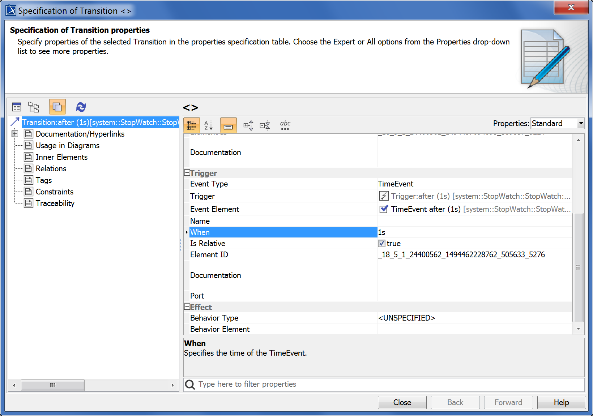The height and width of the screenshot is (416, 593).
Task: Click the Event Element checkmark icon
Action: coord(384,209)
